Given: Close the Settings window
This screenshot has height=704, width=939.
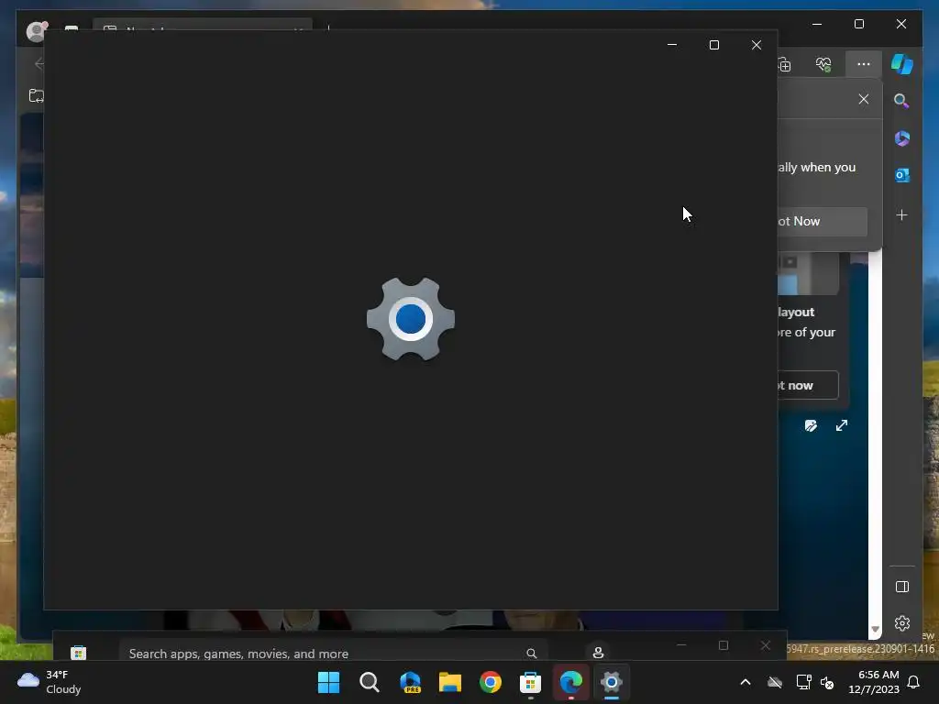Looking at the screenshot, I should (757, 46).
